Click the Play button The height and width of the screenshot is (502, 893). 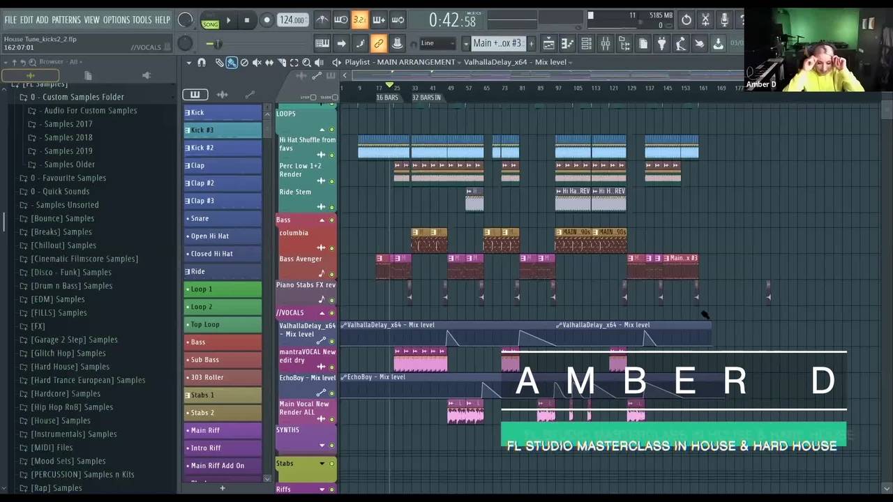228,20
